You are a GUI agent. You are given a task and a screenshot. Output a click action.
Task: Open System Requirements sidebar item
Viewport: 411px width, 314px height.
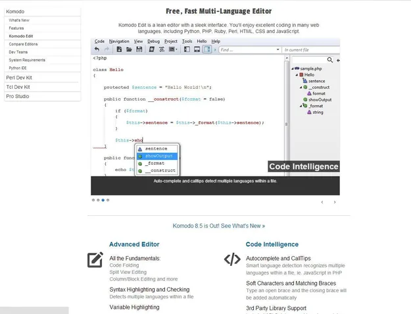[27, 60]
